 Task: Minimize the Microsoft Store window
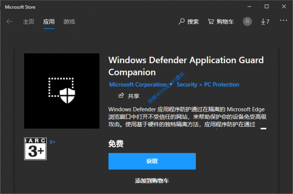tap(249, 7)
